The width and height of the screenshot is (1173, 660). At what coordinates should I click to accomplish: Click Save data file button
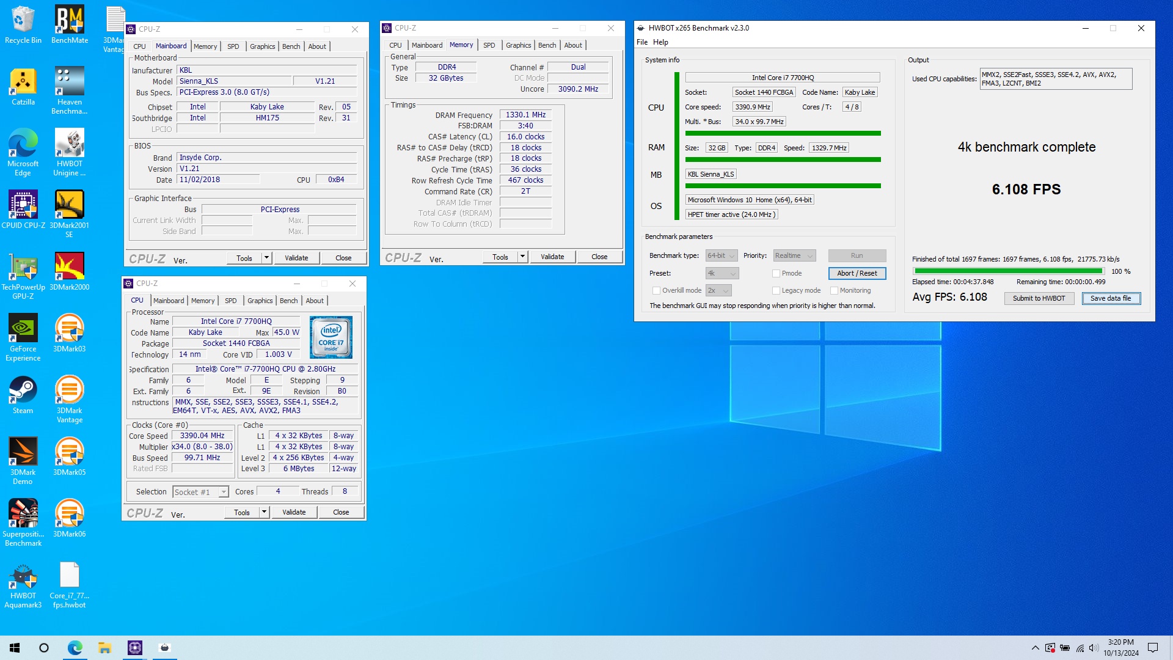click(x=1111, y=298)
